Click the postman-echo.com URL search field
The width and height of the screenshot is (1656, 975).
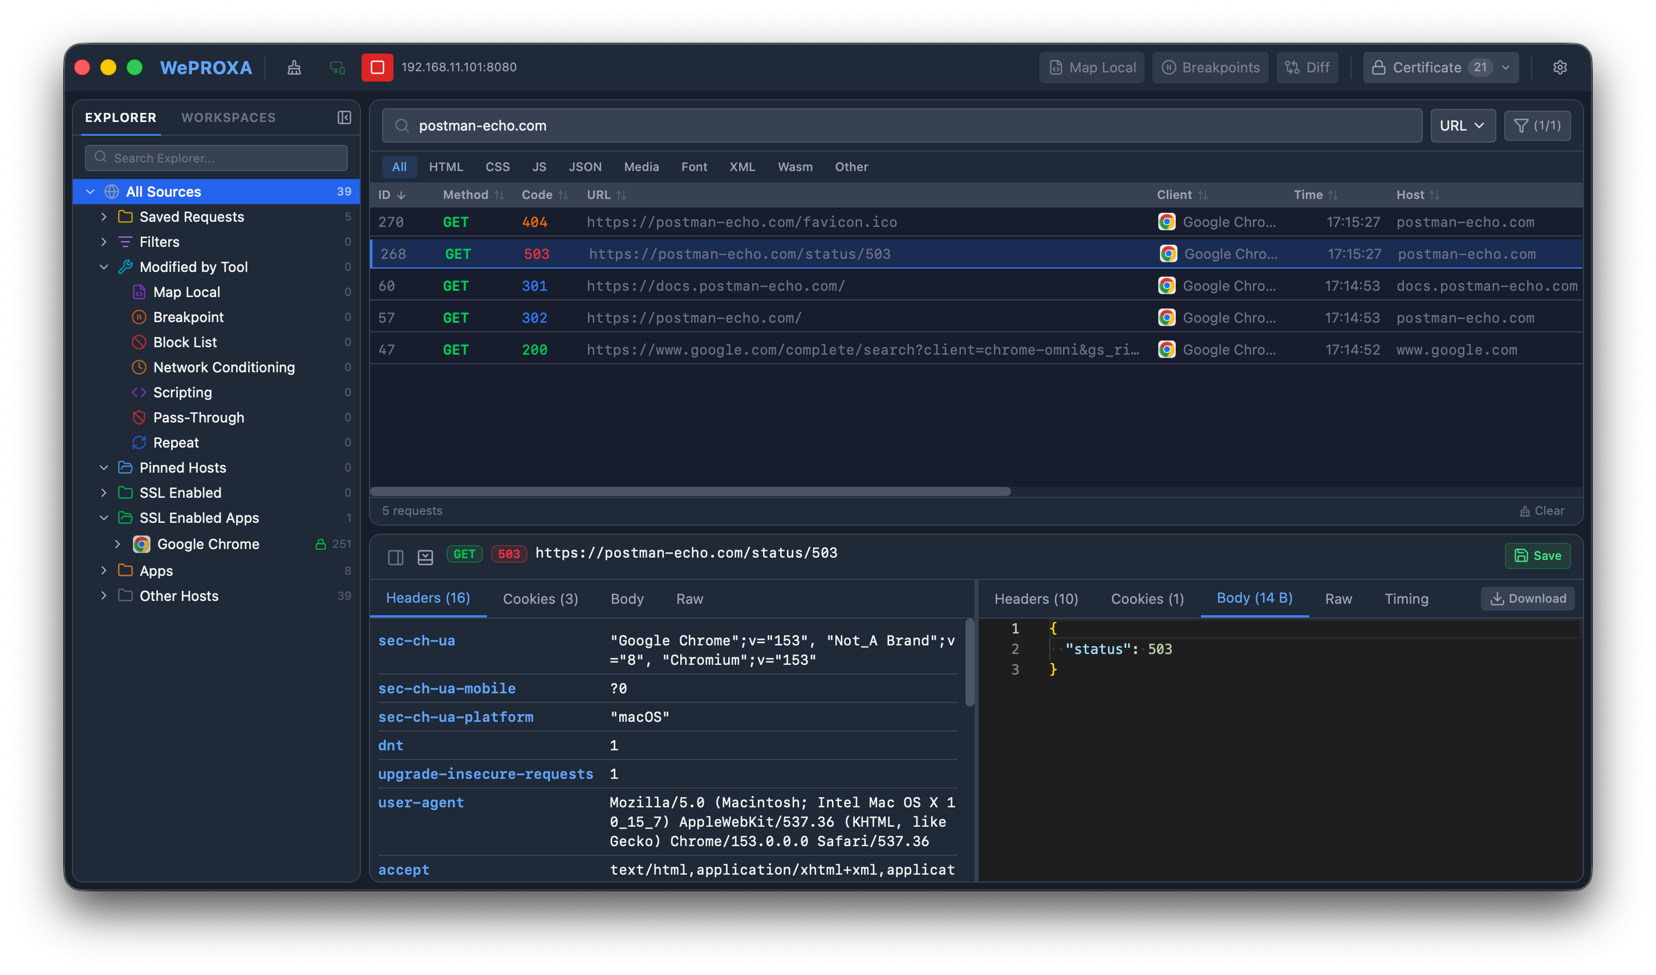coord(902,125)
